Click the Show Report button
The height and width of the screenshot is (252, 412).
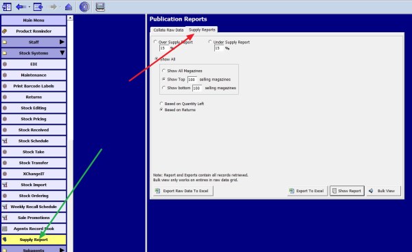coord(347,191)
